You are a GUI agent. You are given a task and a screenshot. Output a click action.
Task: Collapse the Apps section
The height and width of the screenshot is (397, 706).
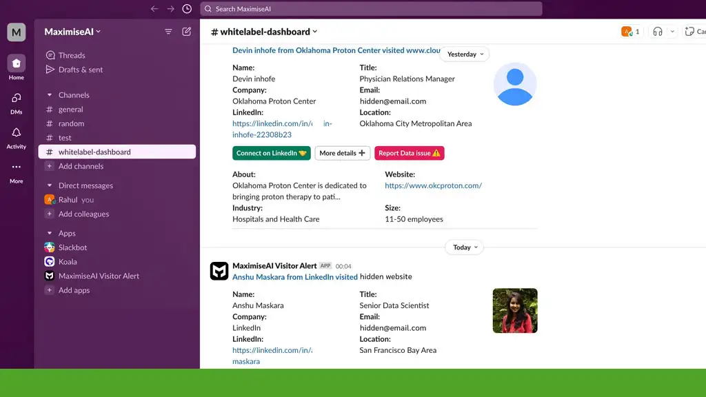coord(50,233)
